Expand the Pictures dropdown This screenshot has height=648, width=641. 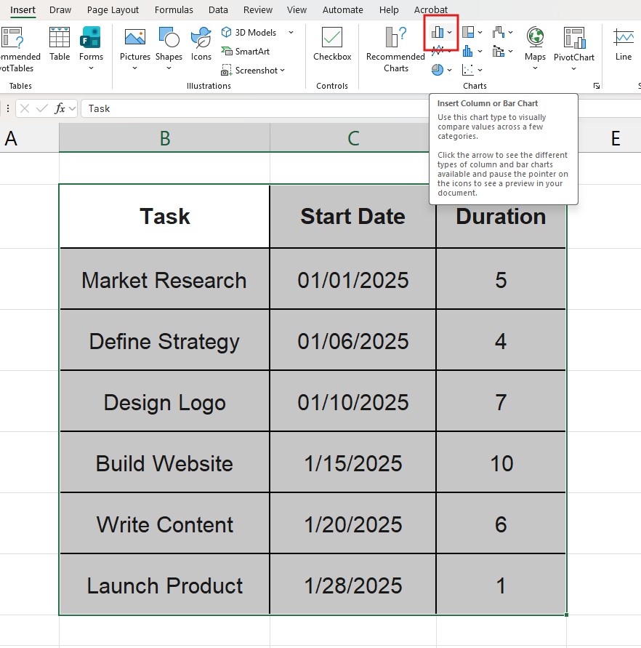pos(135,68)
